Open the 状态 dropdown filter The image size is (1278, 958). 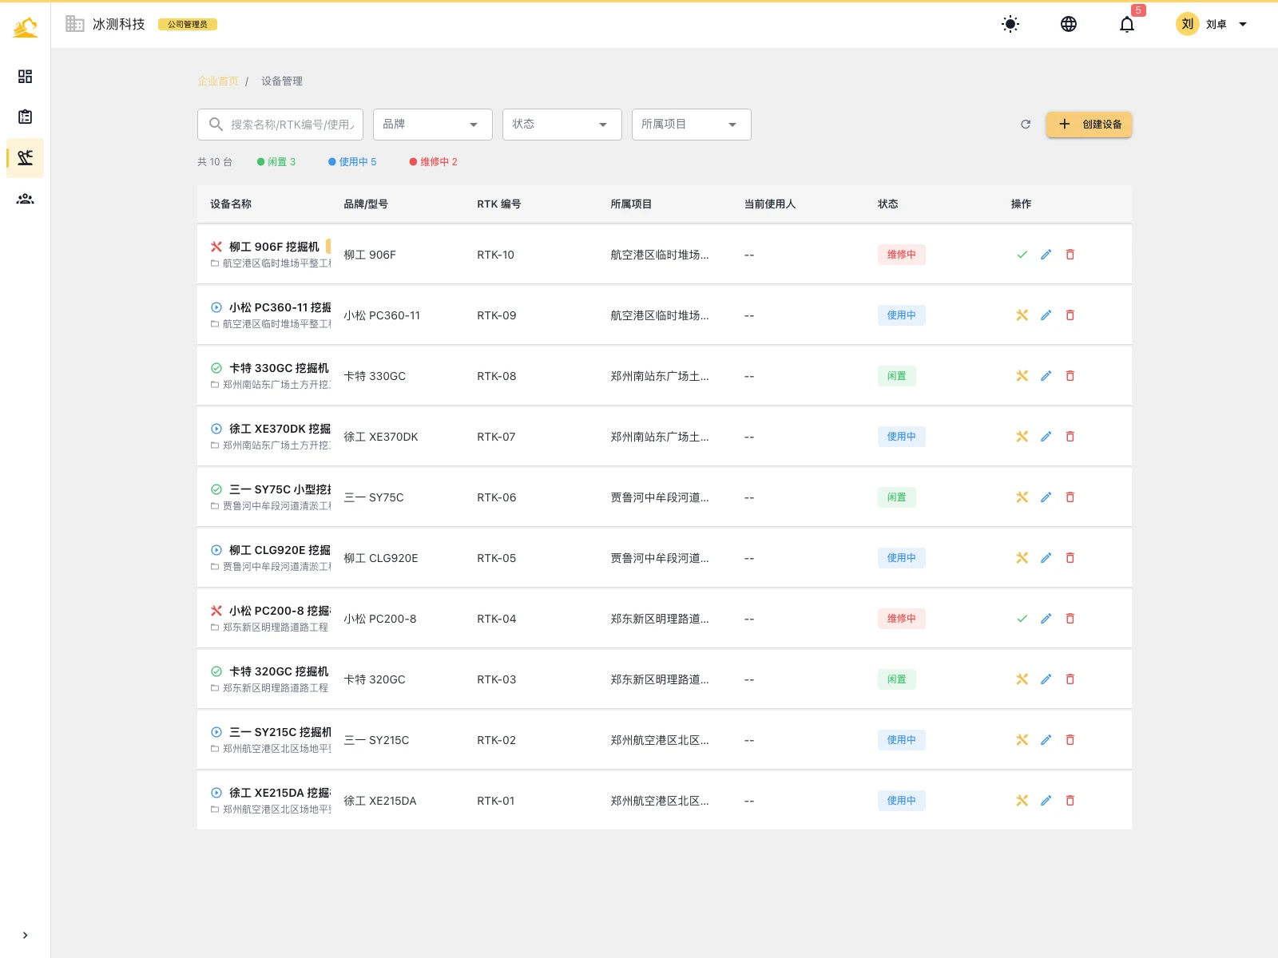pos(562,125)
